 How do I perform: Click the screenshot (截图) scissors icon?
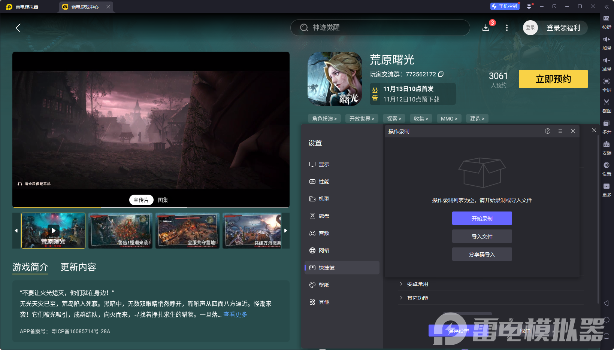point(606,102)
